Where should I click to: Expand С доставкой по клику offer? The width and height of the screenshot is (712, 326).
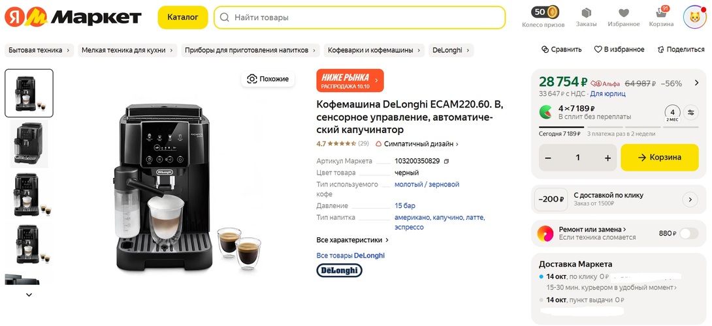pos(689,200)
